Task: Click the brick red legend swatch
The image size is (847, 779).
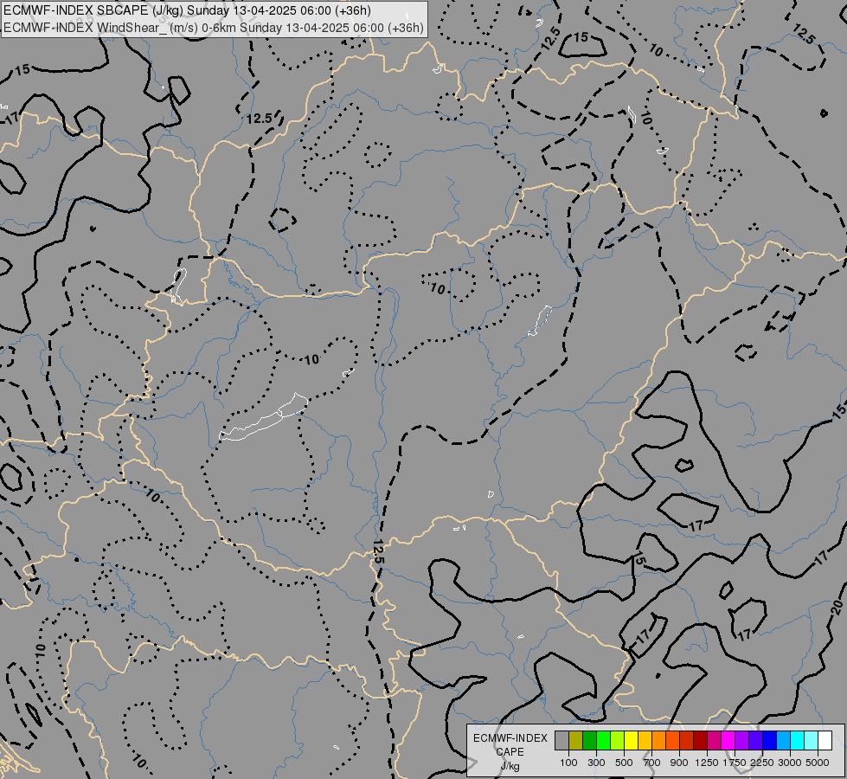Action: [x=687, y=741]
